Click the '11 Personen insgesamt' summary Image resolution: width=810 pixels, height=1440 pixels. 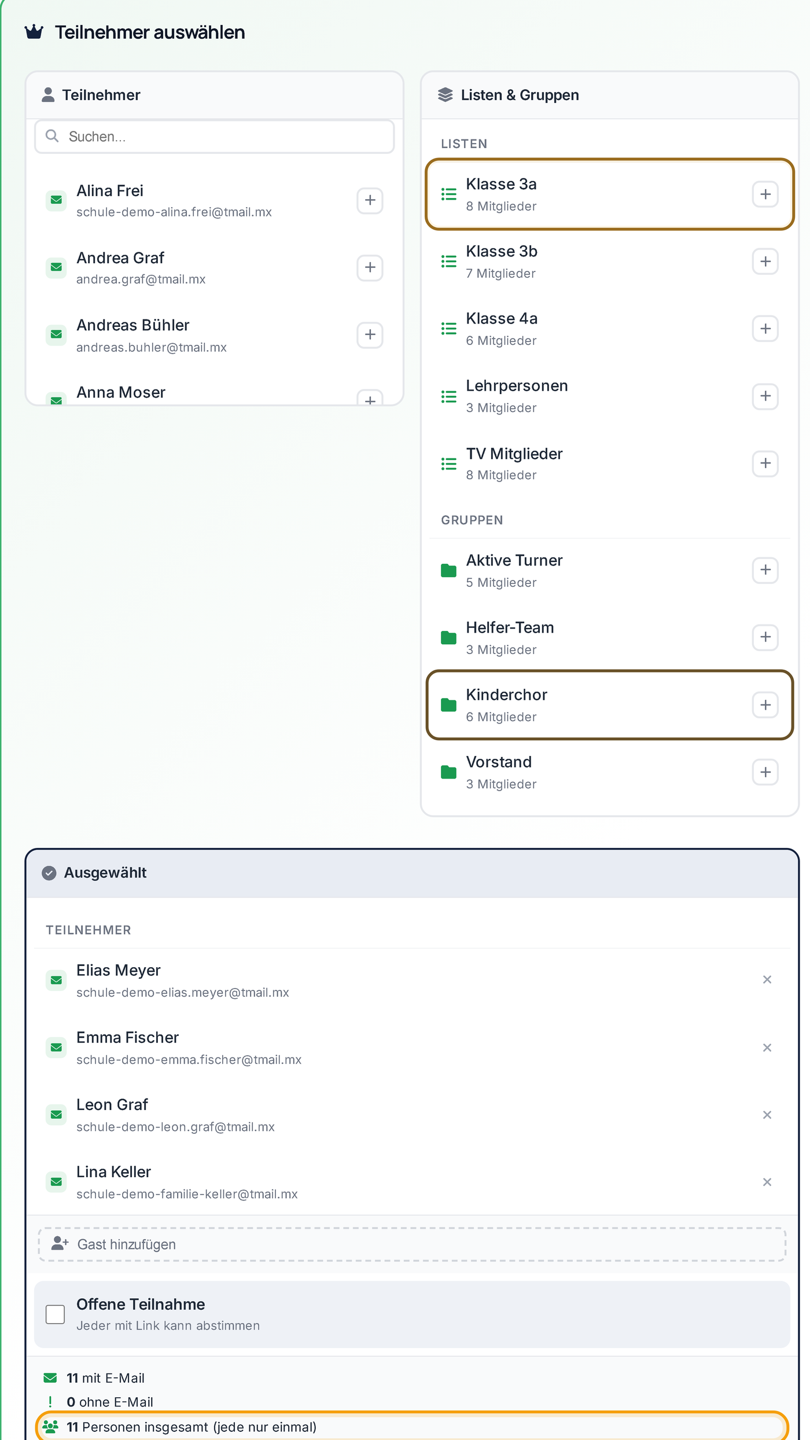click(x=412, y=1427)
